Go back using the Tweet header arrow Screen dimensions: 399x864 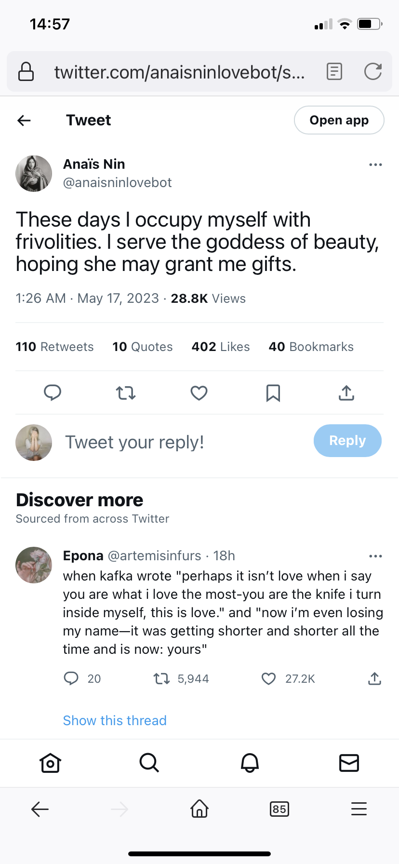[24, 120]
